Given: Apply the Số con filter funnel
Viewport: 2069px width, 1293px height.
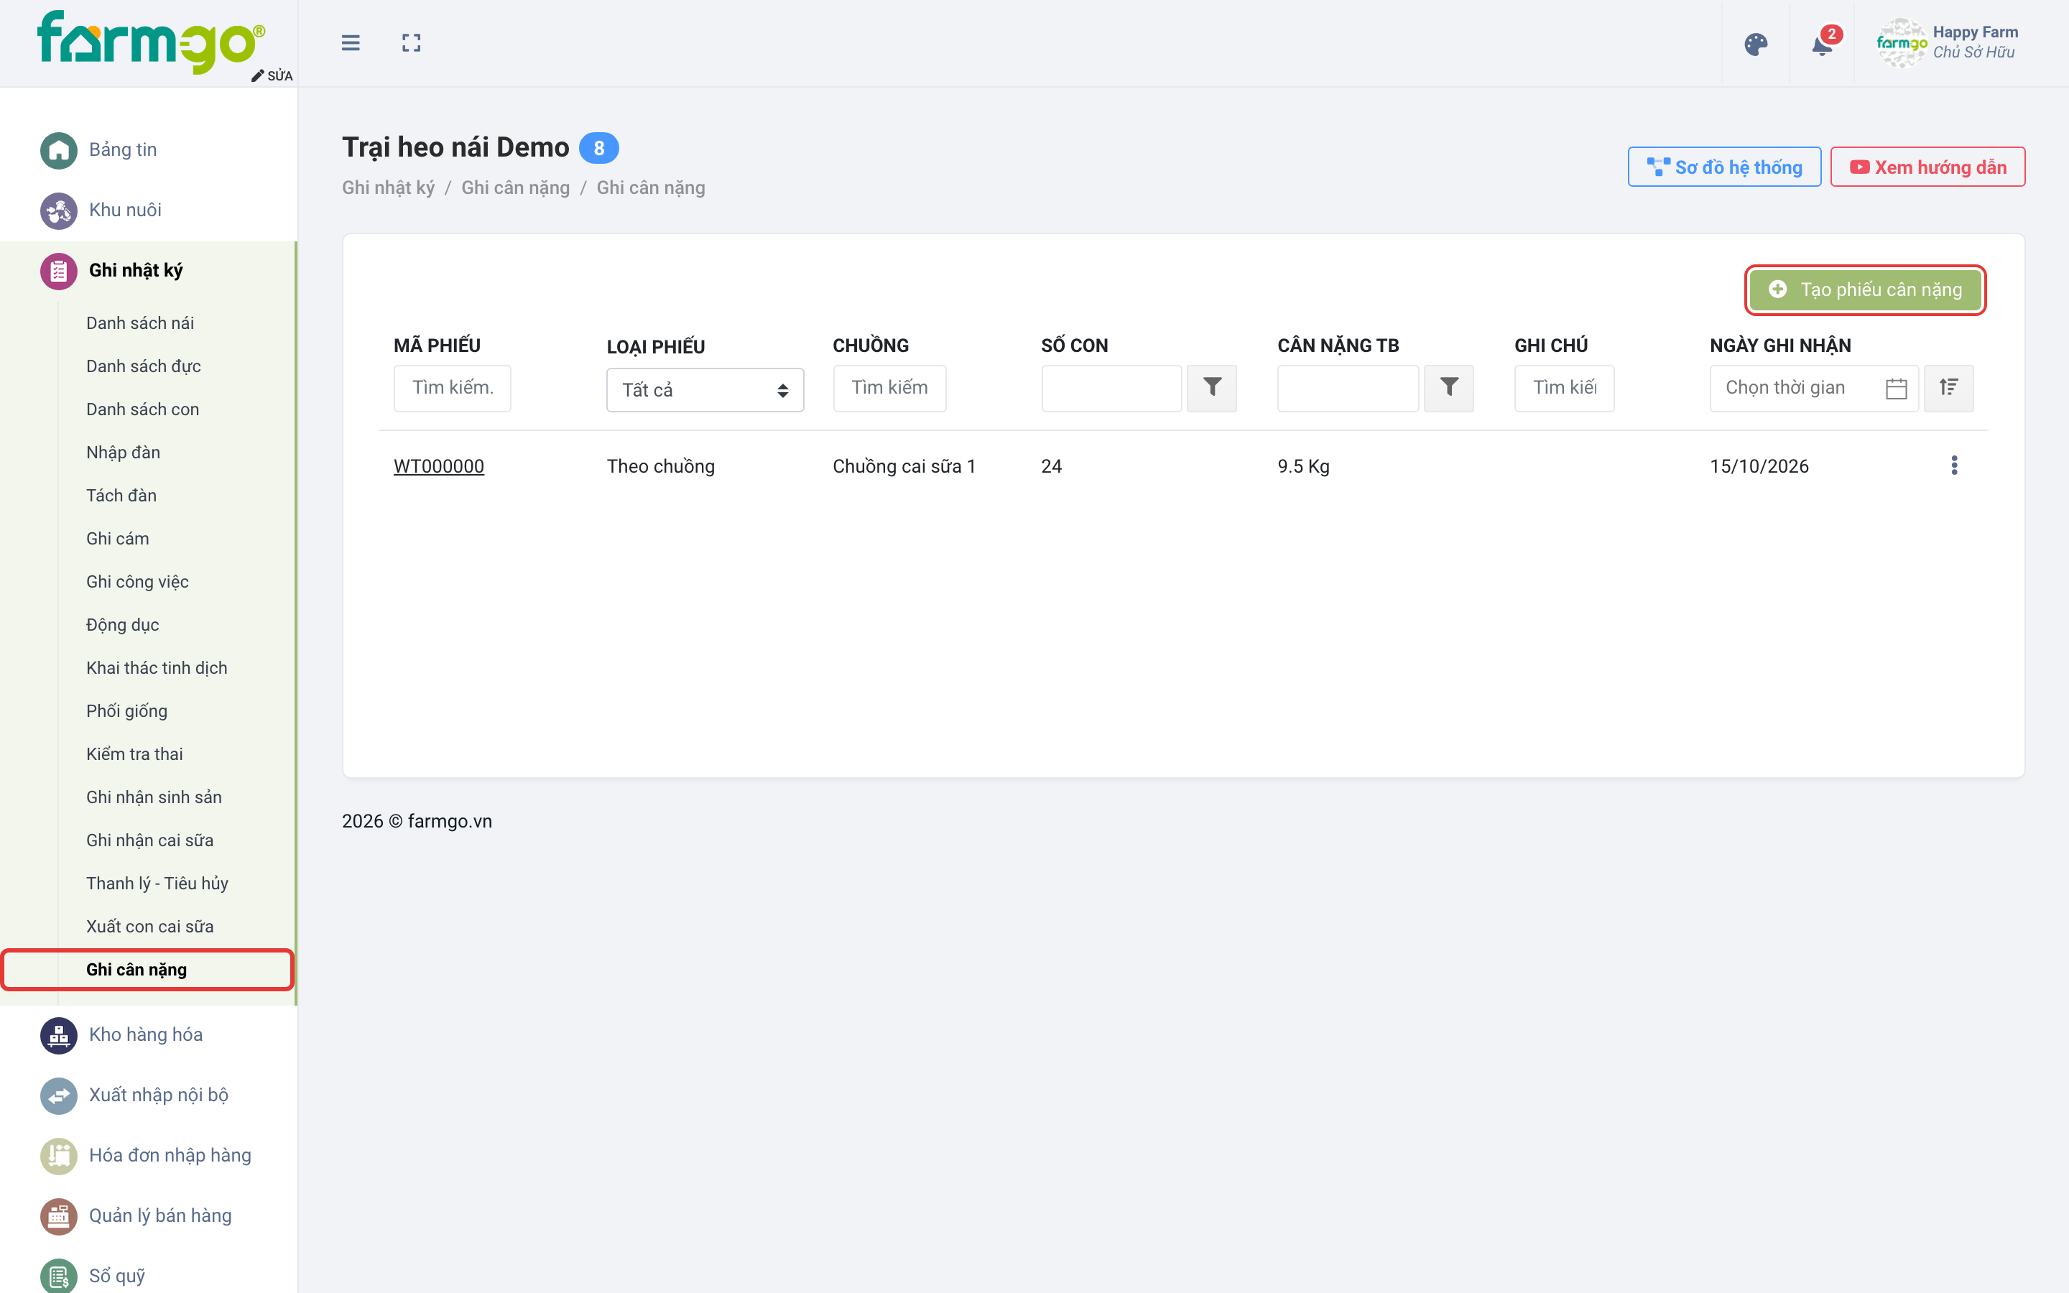Looking at the screenshot, I should [1211, 388].
